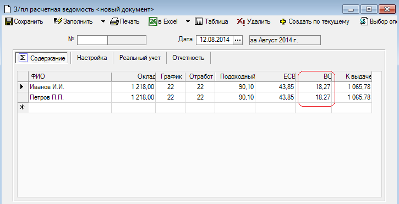Click Оклад 1 218,00 in Петров row
This screenshot has height=204, width=399.
[x=133, y=97]
